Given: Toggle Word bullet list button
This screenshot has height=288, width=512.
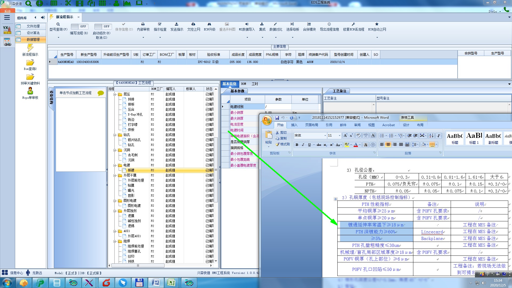Looking at the screenshot, I should point(382,136).
